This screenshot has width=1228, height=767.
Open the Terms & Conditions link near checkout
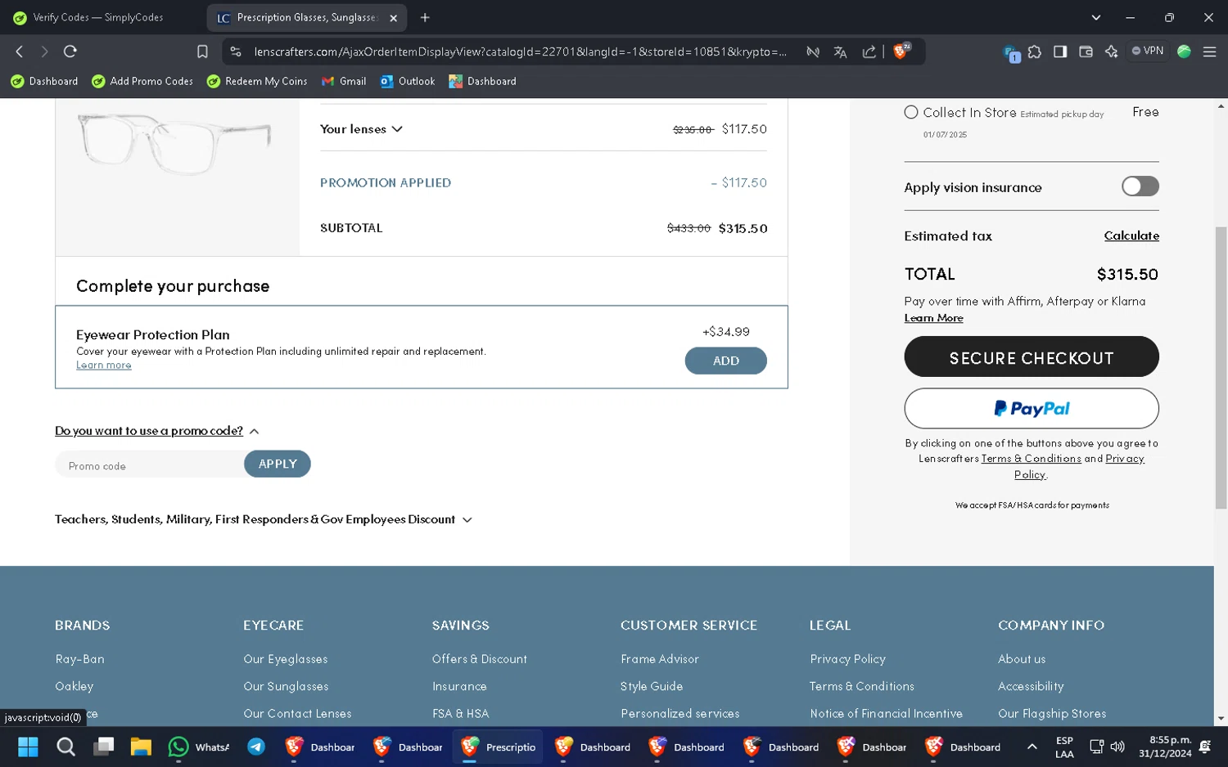(x=1031, y=459)
